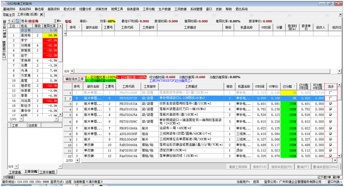344x187 pixels.
Task: Select the 工序分配 bottom tab
Action: (x=31, y=172)
